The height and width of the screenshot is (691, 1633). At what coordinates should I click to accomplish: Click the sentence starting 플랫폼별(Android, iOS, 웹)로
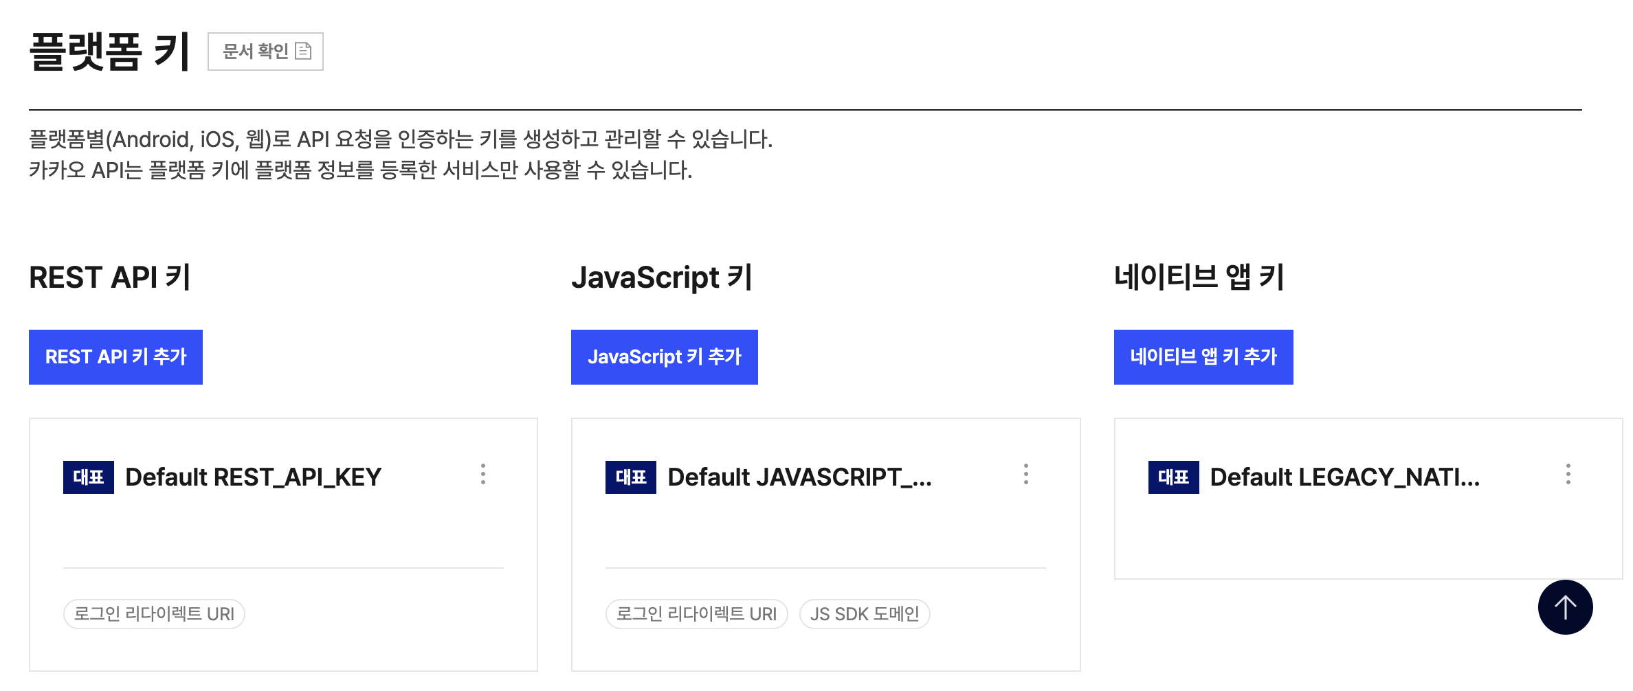(401, 139)
